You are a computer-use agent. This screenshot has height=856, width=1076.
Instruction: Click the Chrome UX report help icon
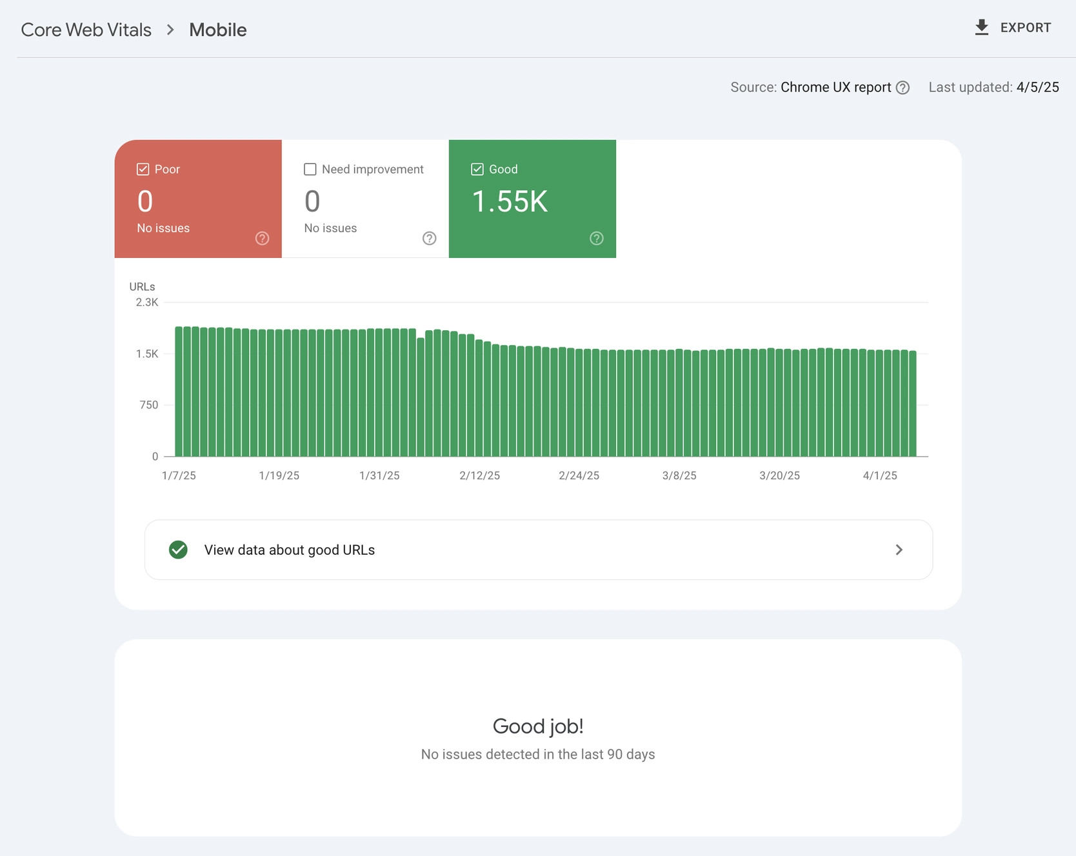902,87
